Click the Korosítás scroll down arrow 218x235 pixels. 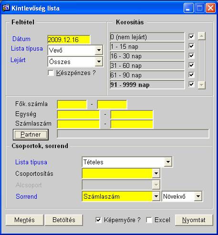201,85
